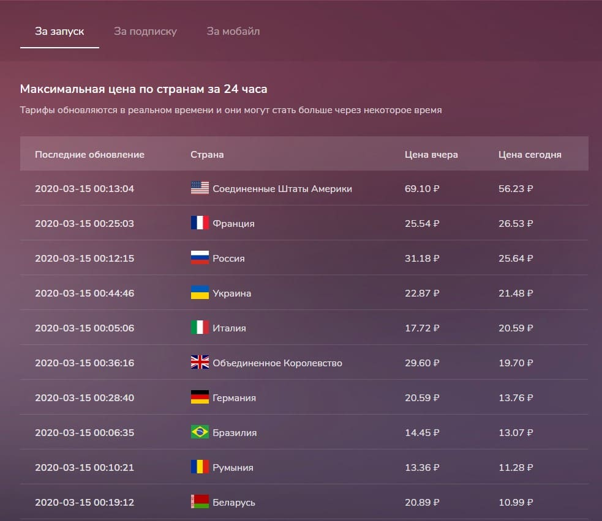Image resolution: width=602 pixels, height=521 pixels.
Task: Click the «Страна» column header
Action: click(x=207, y=155)
